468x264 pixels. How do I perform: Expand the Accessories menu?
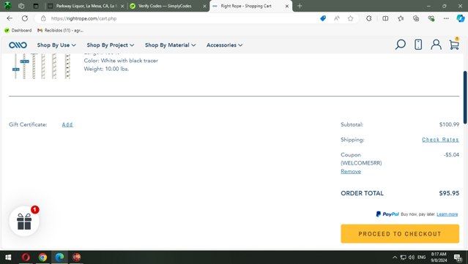coord(224,45)
